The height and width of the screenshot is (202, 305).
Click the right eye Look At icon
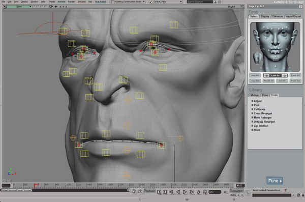pos(284,76)
